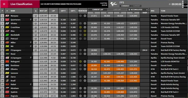The width and height of the screenshot is (188, 98).
Task: Click Quartararo's number 20 badge
Action: coord(7,20)
